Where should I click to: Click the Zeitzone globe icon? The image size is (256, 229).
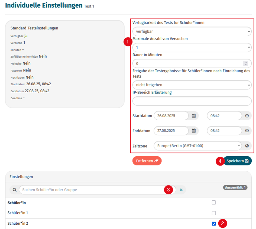pos(247,146)
